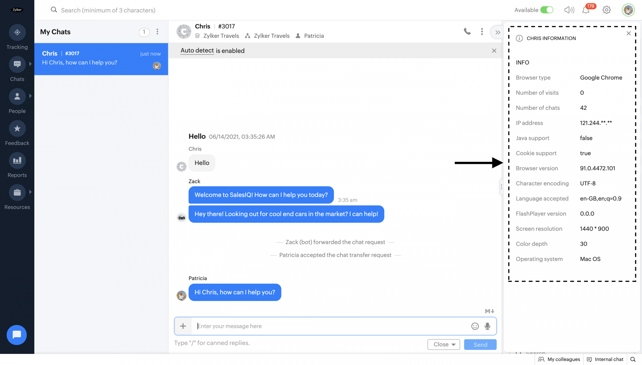Dismiss the Auto detect banner
Screen dimensions: 642x365
point(494,51)
